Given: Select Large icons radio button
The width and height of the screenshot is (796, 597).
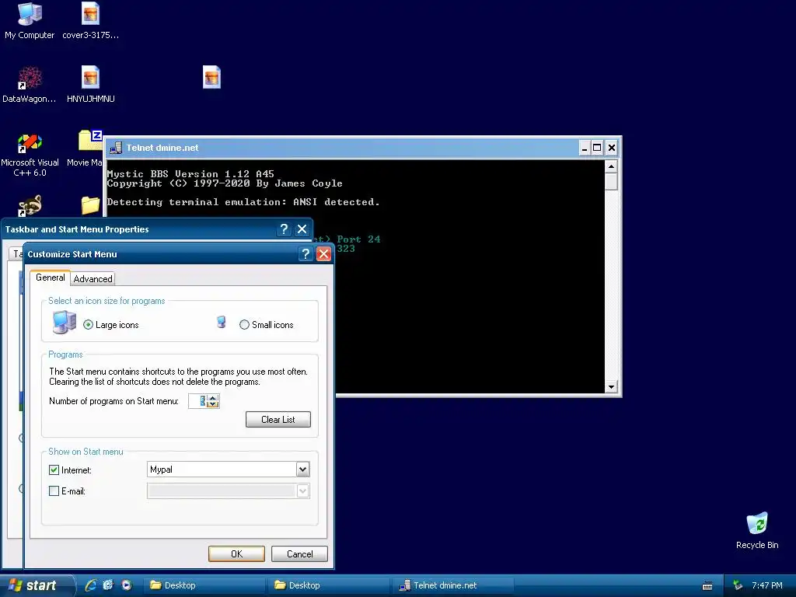Looking at the screenshot, I should [x=89, y=325].
